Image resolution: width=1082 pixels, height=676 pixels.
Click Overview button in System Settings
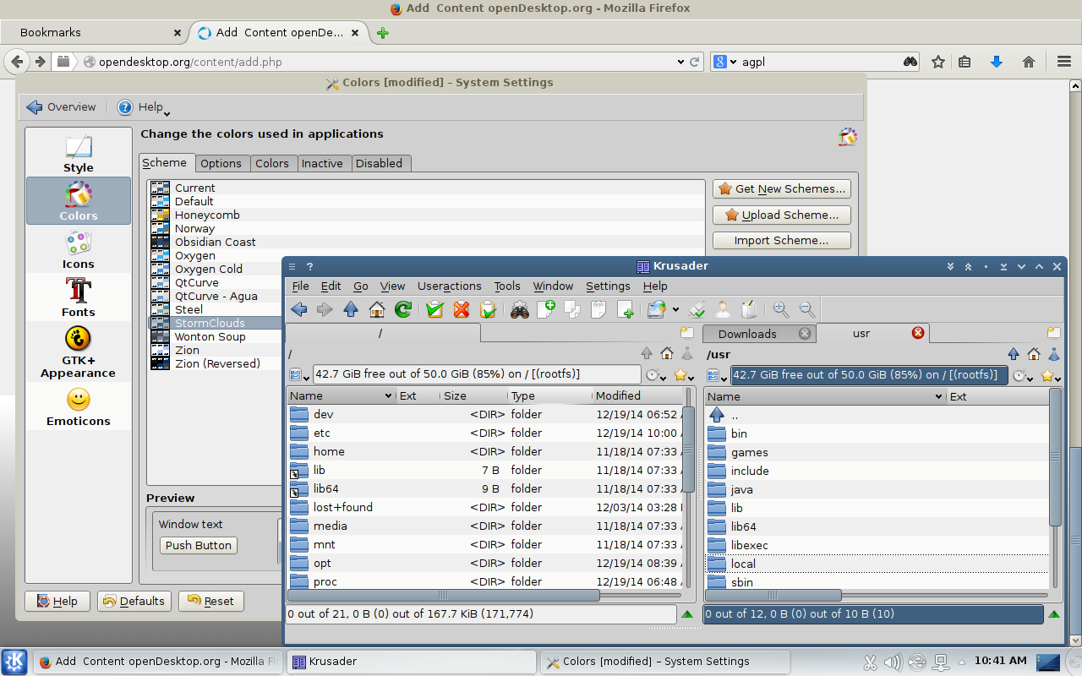click(x=61, y=107)
